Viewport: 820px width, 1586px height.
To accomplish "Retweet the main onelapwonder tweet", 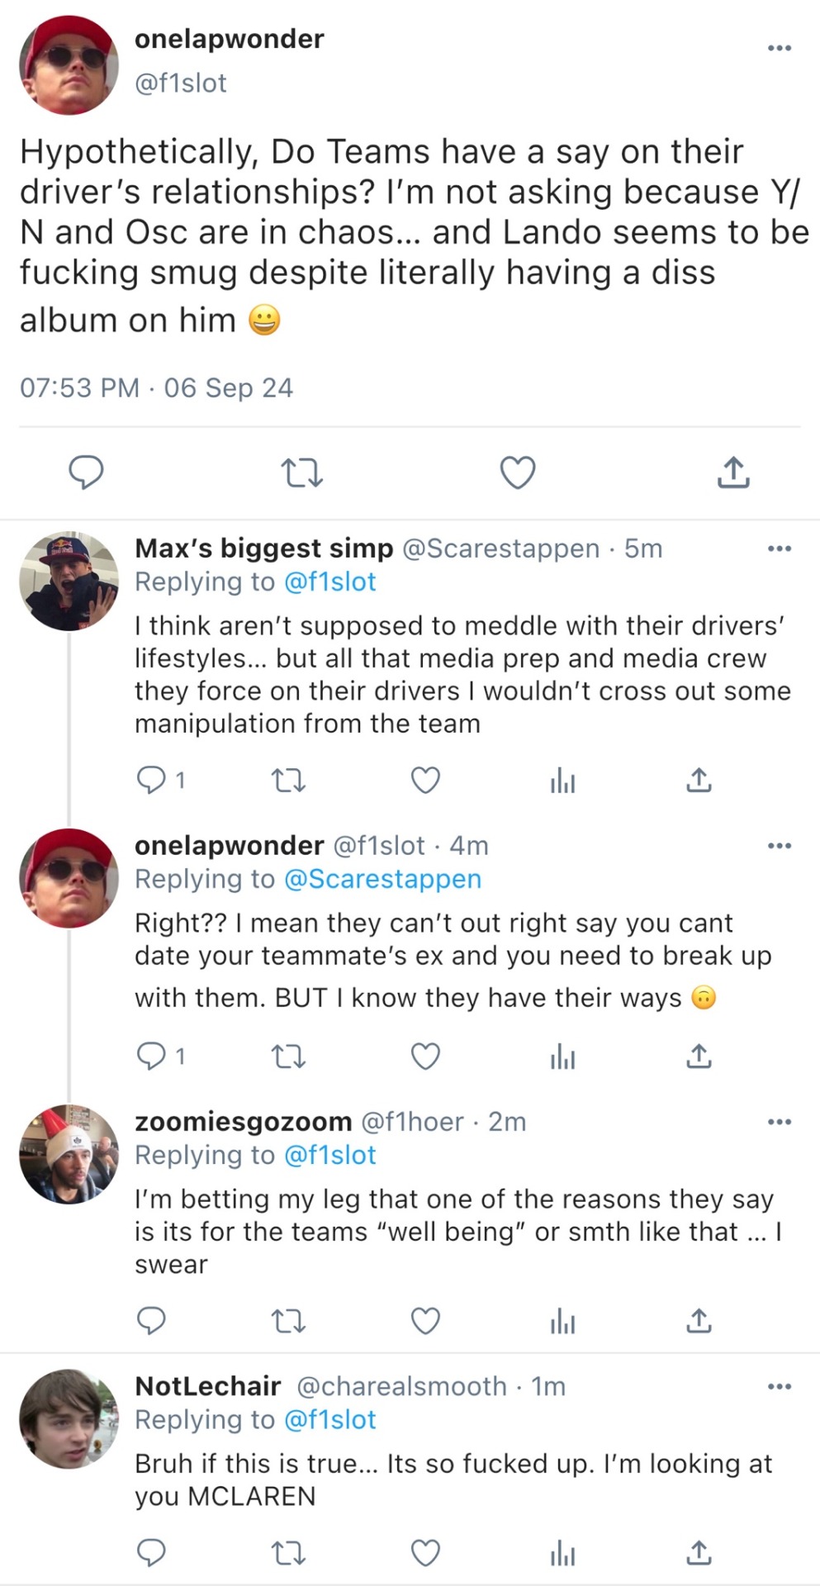I will pos(301,472).
